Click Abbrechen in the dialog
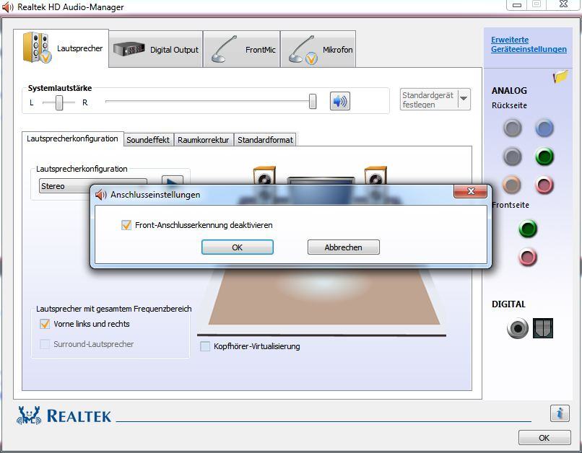 pyautogui.click(x=343, y=247)
